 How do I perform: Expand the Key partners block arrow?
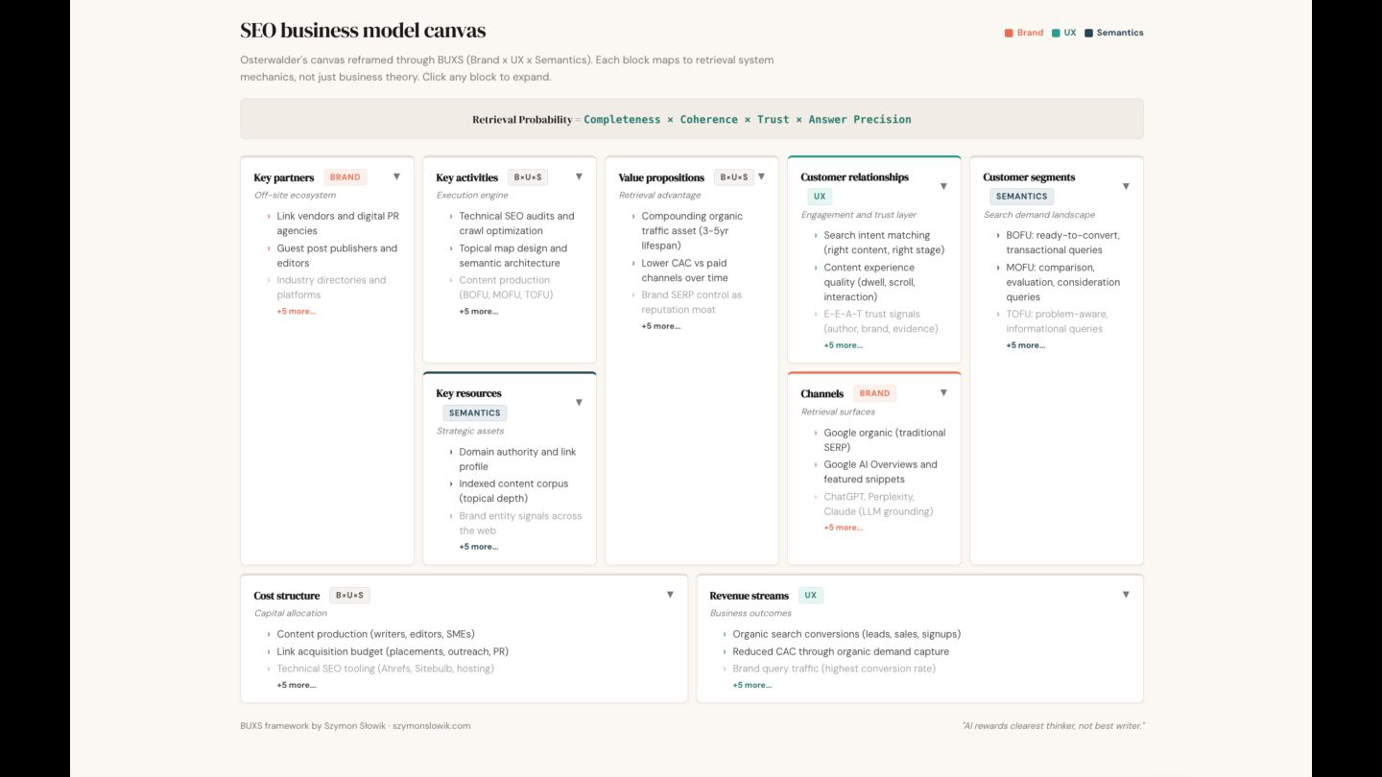pos(396,177)
